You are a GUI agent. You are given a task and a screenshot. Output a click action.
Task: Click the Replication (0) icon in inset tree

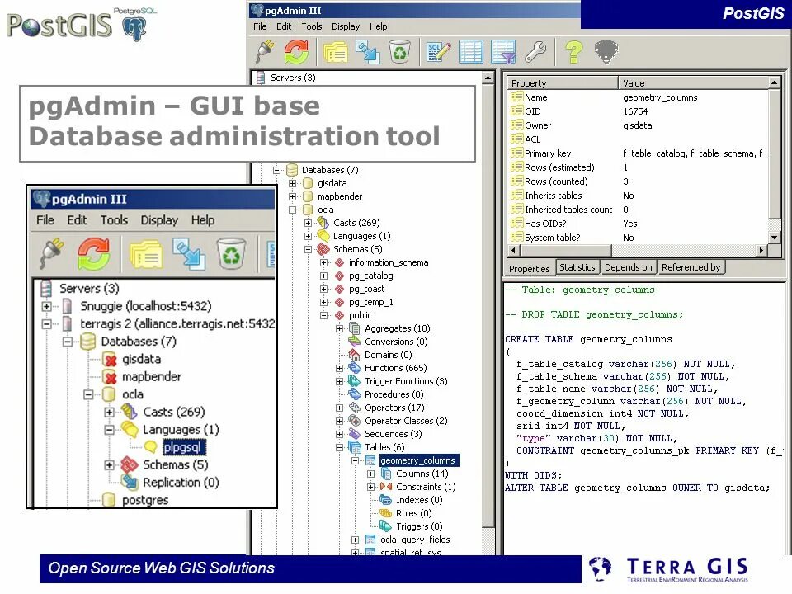click(130, 483)
